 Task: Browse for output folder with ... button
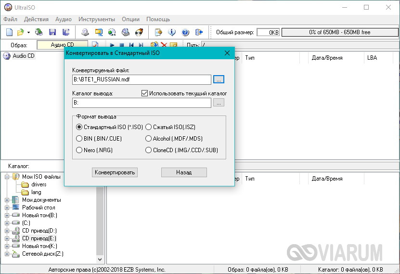[219, 103]
